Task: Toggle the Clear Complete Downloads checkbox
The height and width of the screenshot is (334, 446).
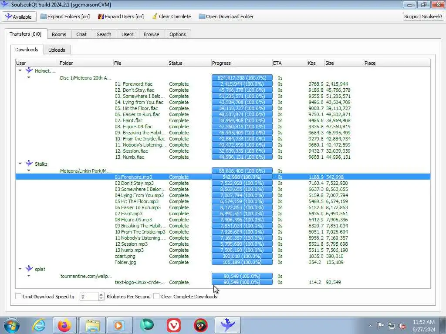Action: pyautogui.click(x=156, y=296)
